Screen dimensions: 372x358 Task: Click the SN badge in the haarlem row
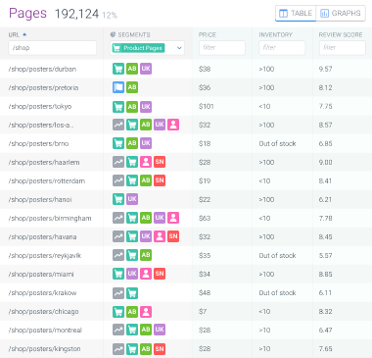[x=160, y=162]
